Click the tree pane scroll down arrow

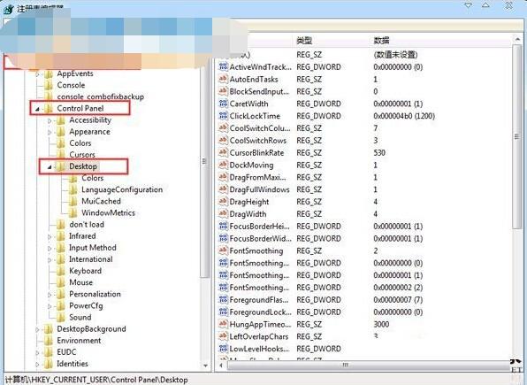coord(205,366)
